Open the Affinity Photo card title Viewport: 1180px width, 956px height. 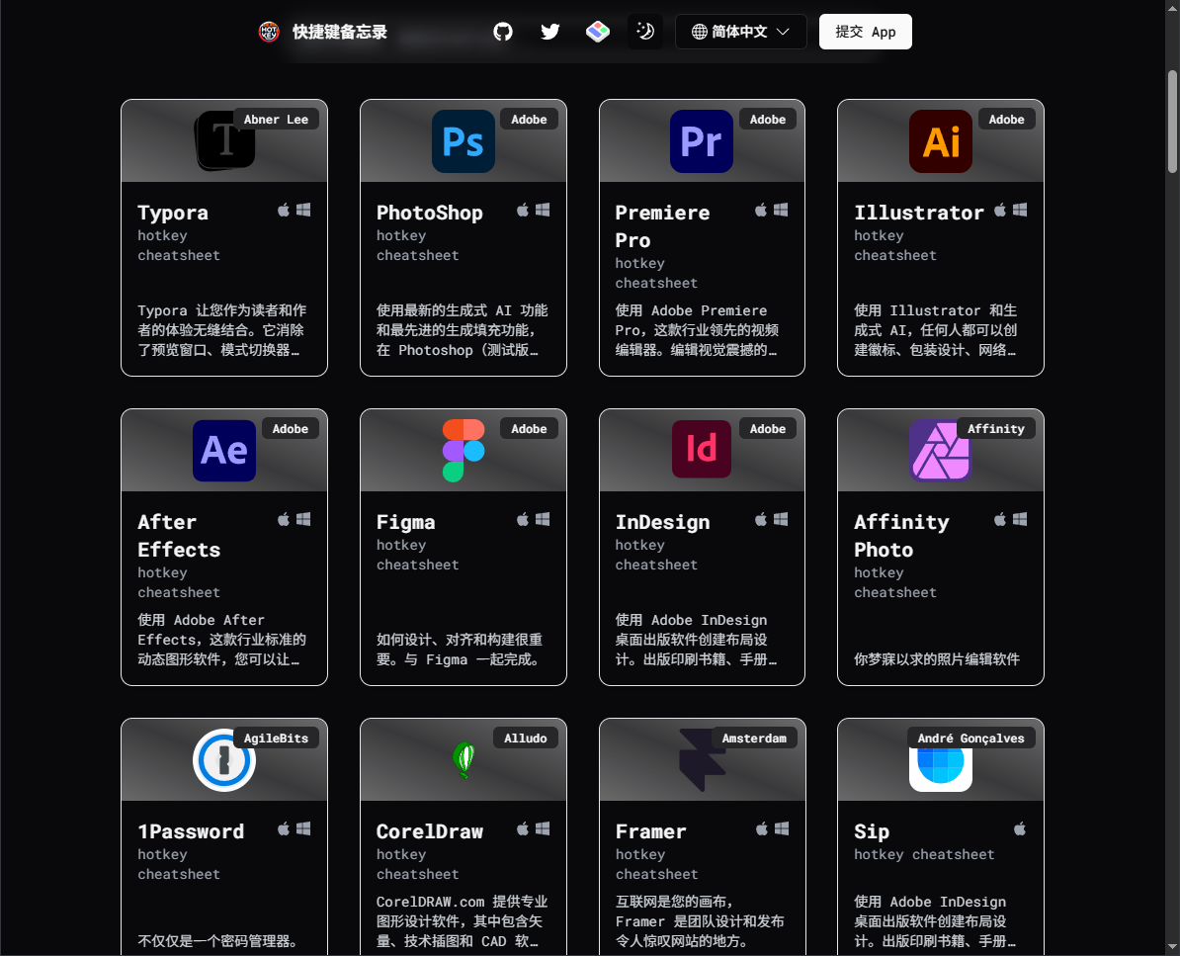[901, 536]
